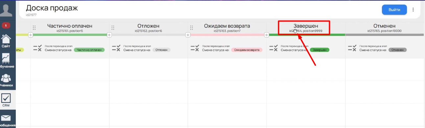This screenshot has height=128, width=425.
Task: Toggle automation checklist icon in Отложен column
Action: (x=116, y=48)
